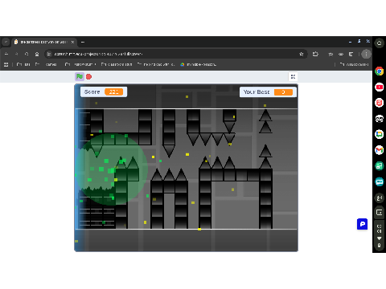This screenshot has height=289, width=386.
Task: Bookmark this page with the star icon
Action: pos(302,54)
